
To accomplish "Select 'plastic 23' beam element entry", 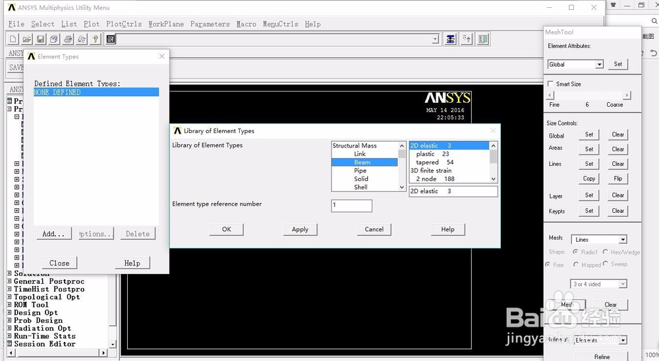I will (x=449, y=153).
